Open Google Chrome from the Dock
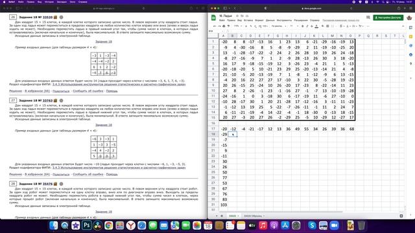Viewport: 415px width, 233px height. click(x=108, y=225)
